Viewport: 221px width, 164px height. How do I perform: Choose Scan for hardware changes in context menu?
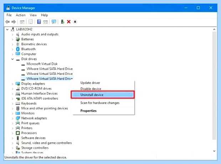(x=100, y=103)
